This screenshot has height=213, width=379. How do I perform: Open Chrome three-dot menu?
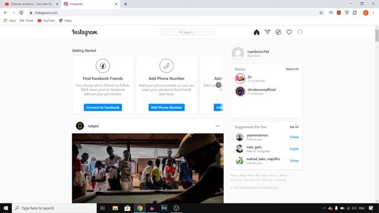point(374,13)
